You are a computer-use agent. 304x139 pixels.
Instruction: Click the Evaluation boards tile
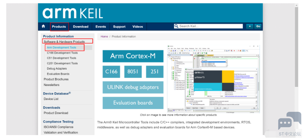coord(133,103)
